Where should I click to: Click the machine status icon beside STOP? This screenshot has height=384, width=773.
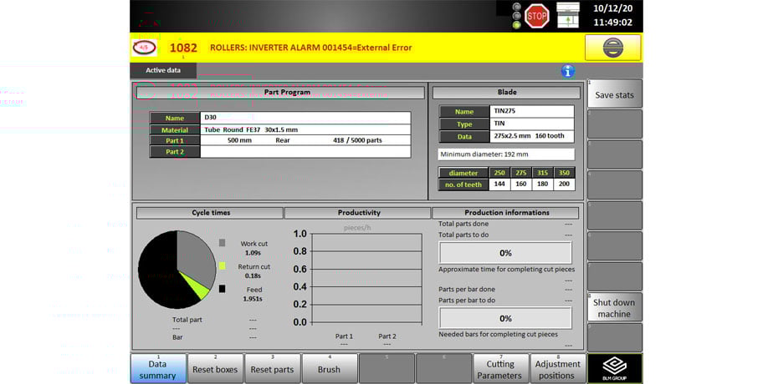pyautogui.click(x=568, y=15)
